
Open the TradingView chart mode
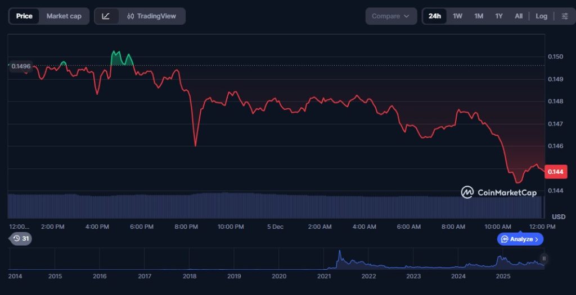point(152,16)
